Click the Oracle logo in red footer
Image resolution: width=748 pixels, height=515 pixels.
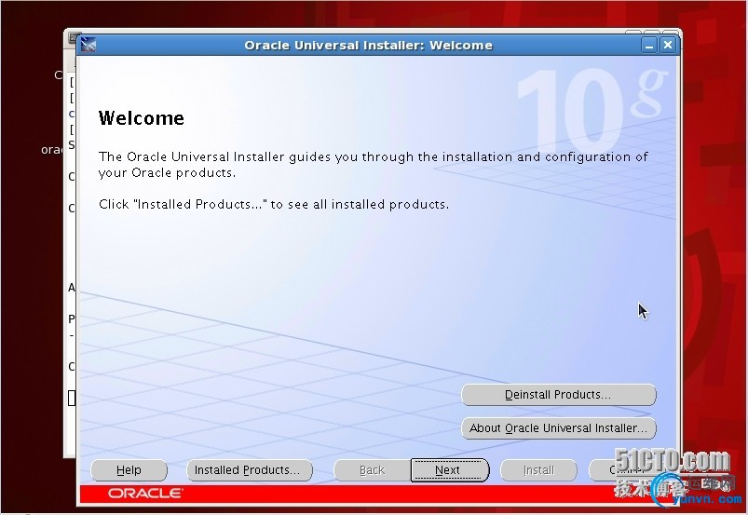tap(144, 493)
